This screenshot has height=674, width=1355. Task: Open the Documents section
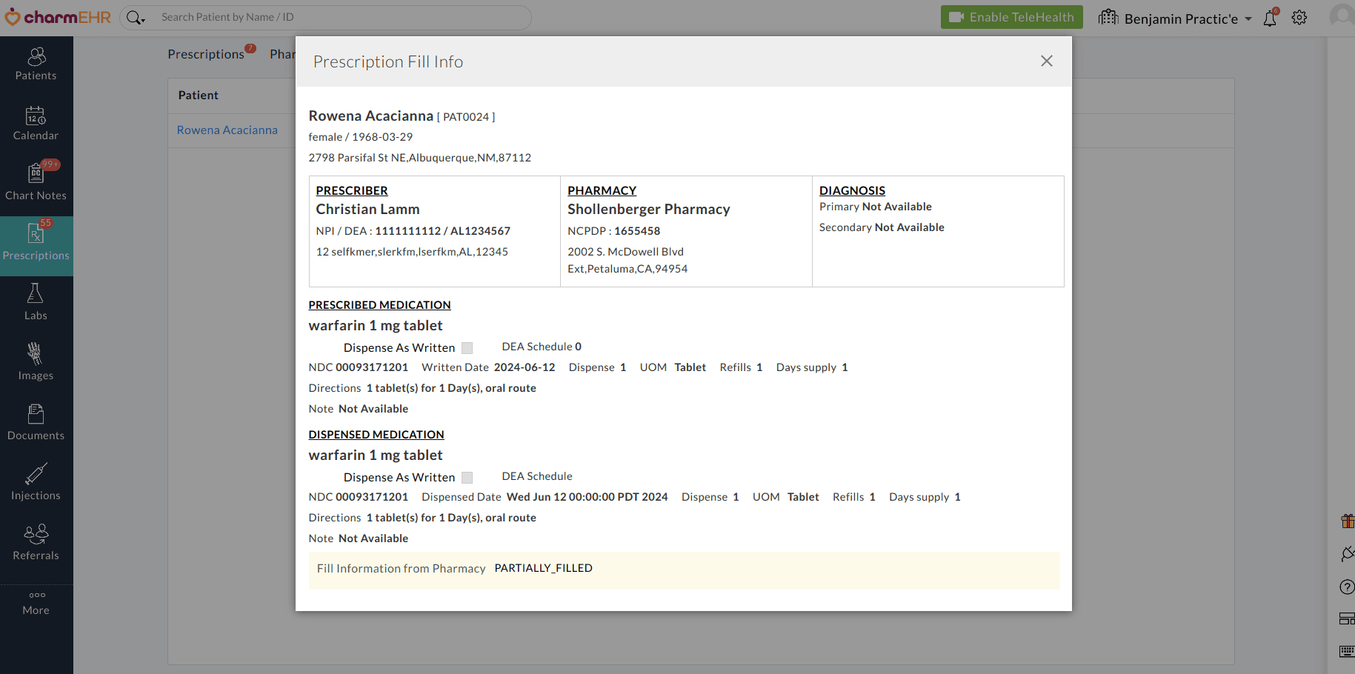click(36, 423)
